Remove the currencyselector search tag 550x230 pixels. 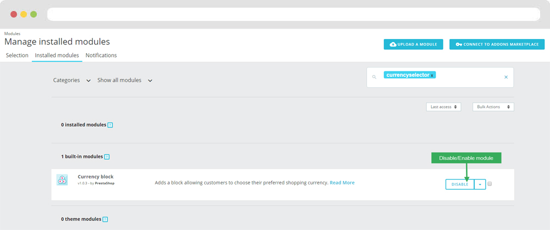[x=432, y=75]
